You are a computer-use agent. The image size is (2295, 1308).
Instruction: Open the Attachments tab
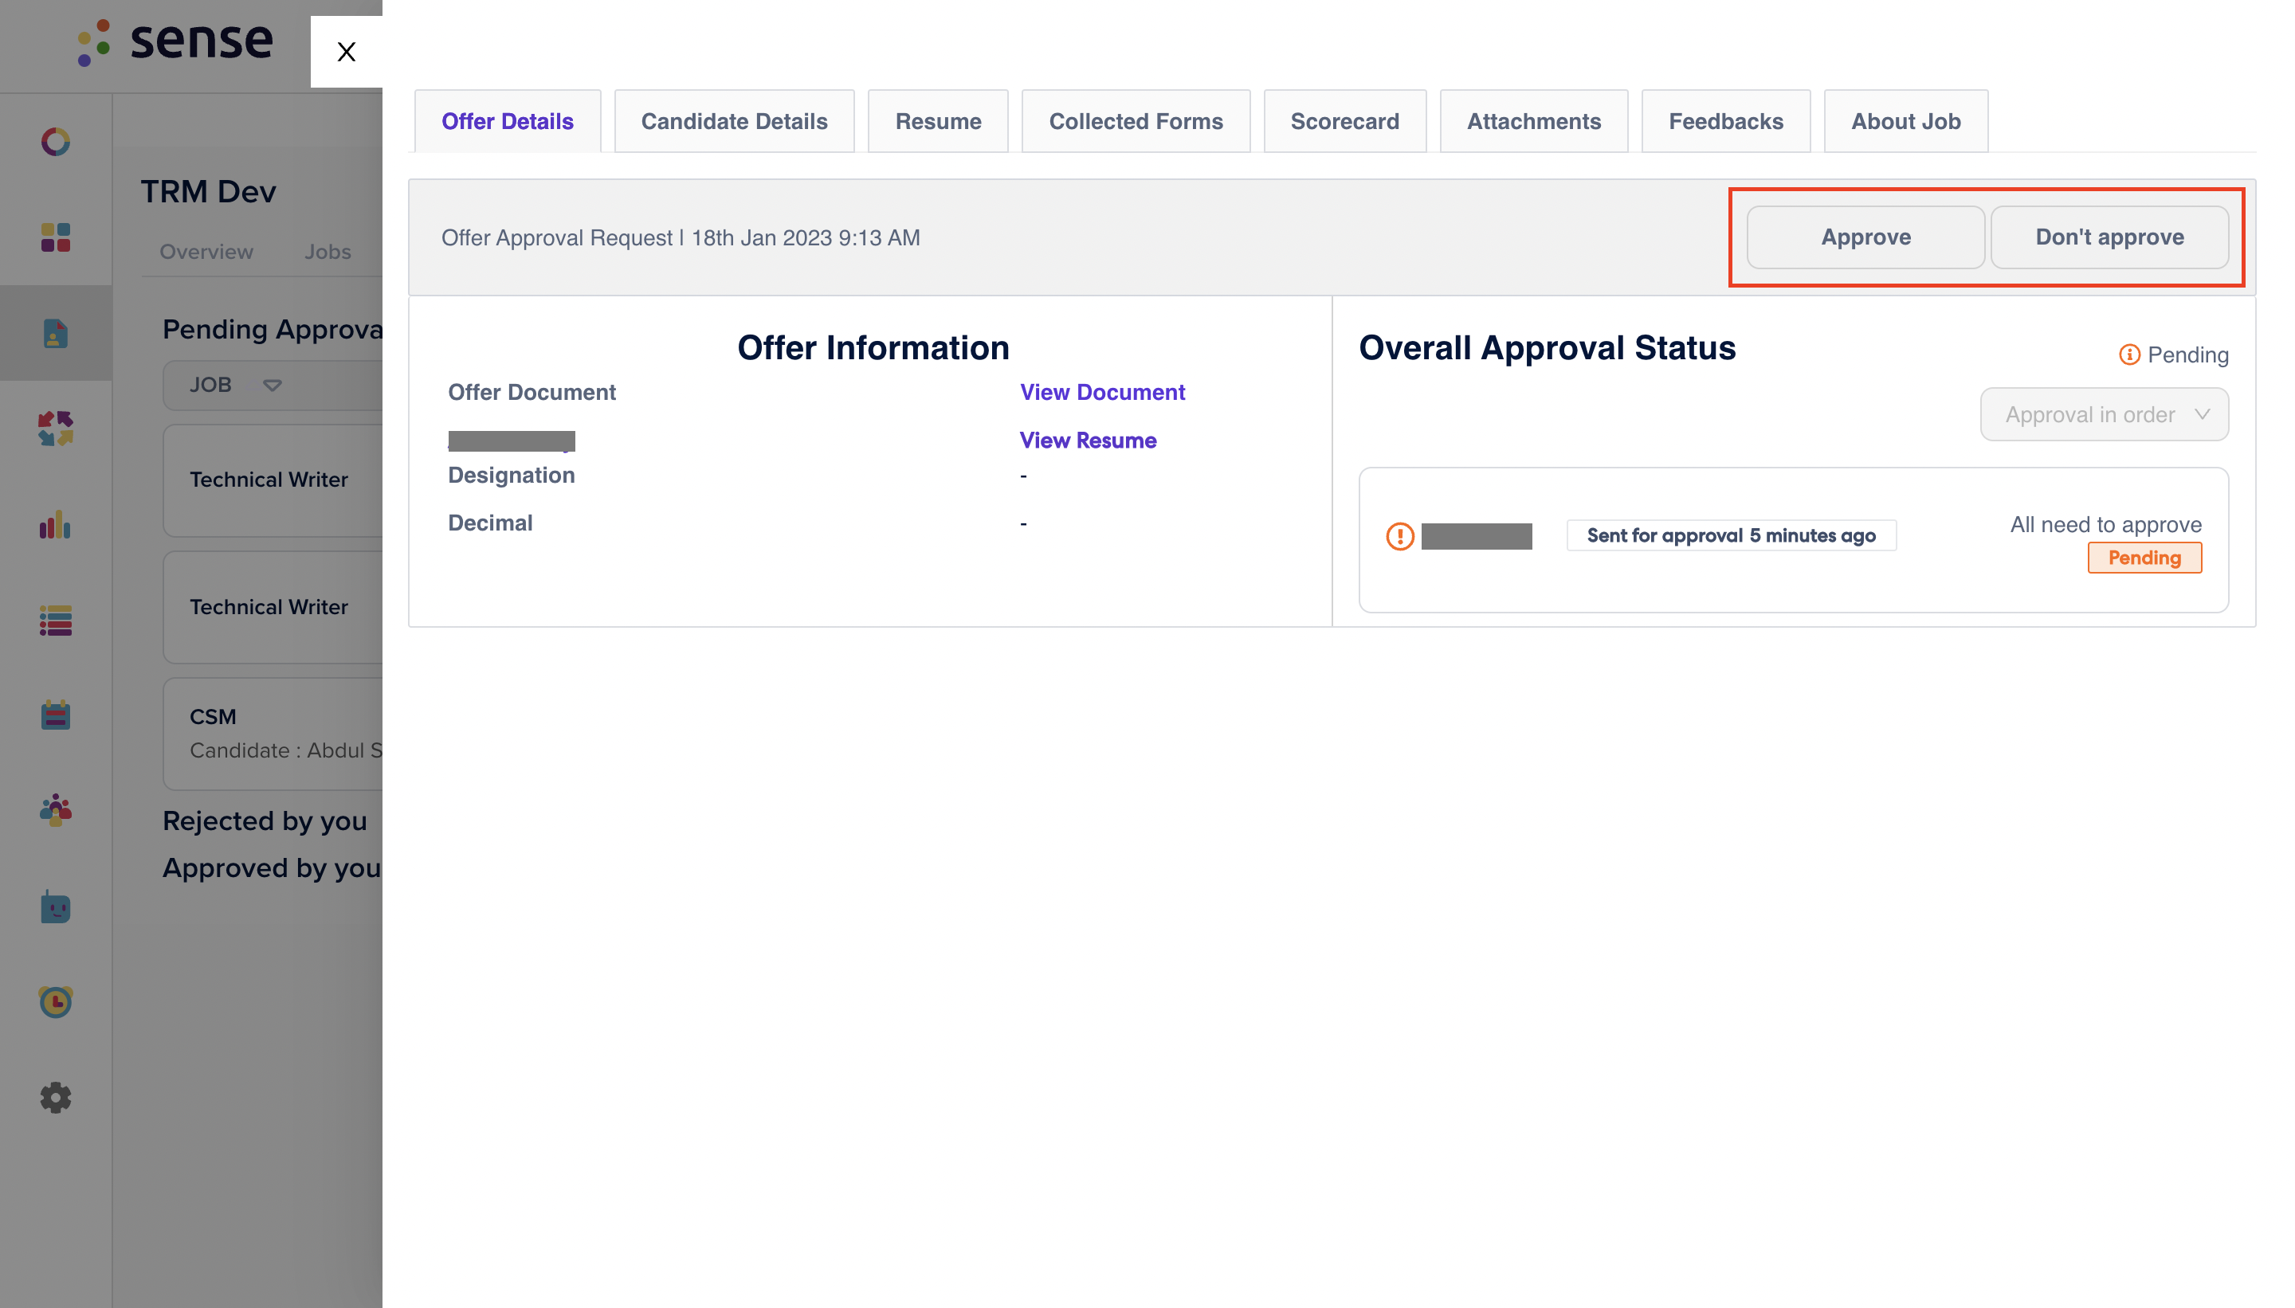pos(1534,121)
